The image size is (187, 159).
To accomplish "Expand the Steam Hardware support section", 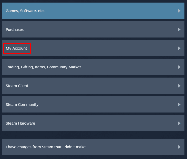I will 20,123.
